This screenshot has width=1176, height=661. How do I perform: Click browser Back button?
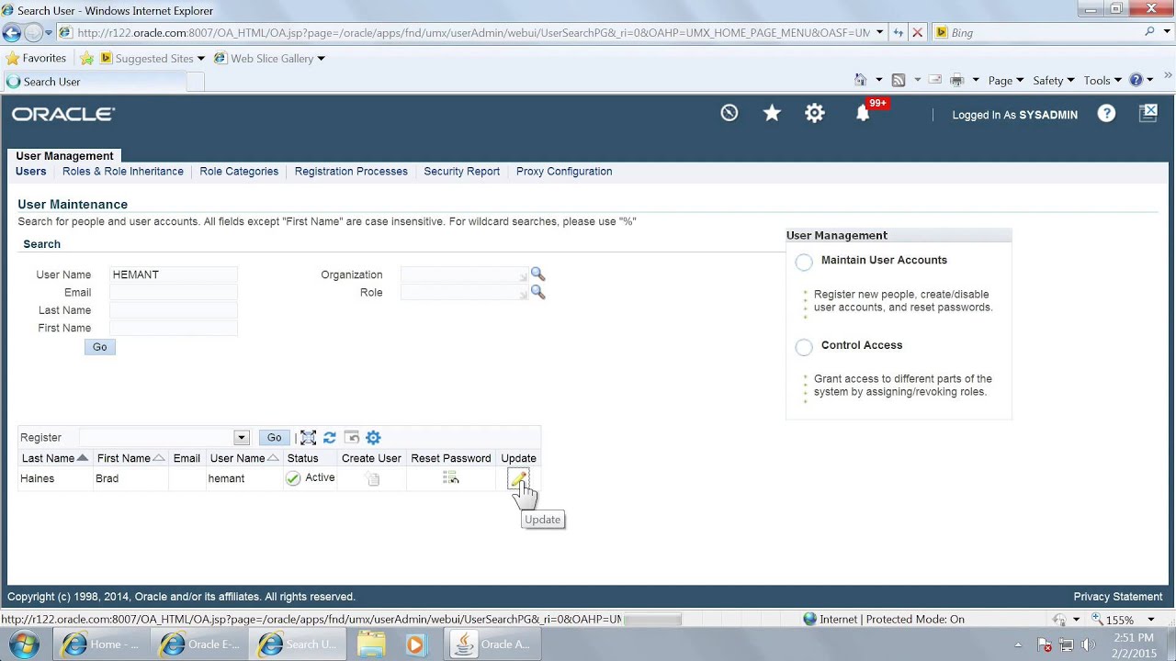(x=11, y=33)
